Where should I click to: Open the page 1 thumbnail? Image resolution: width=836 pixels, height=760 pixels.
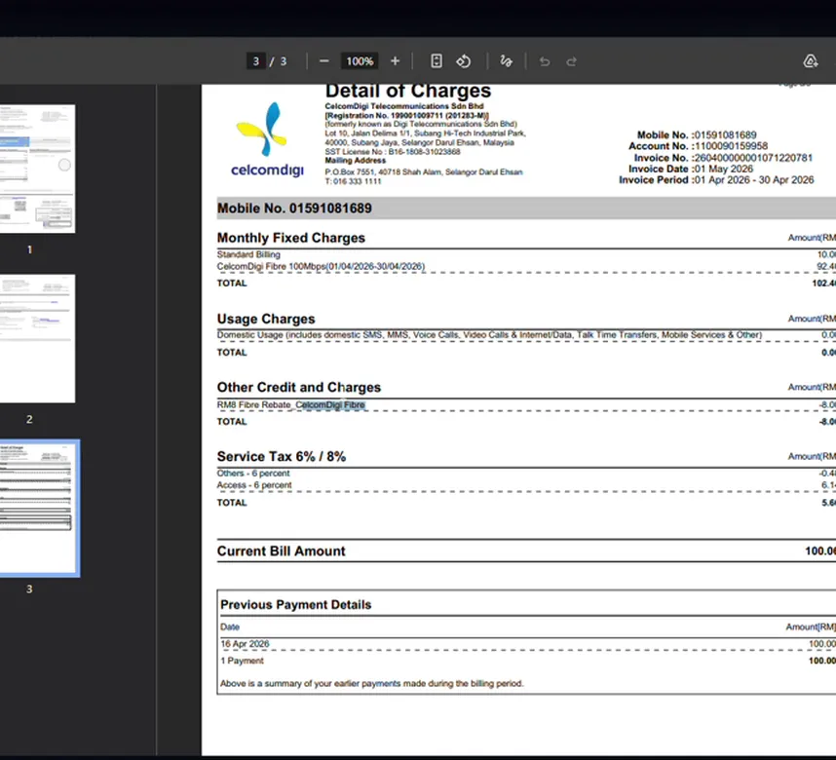point(37,169)
